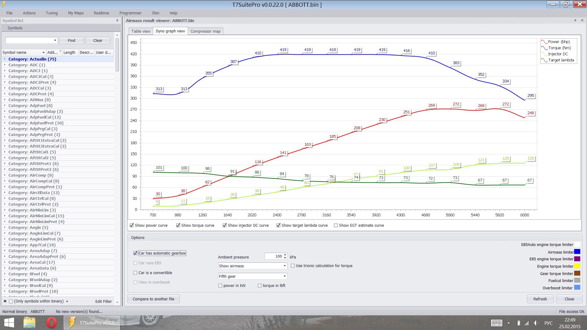587x330 pixels.
Task: Click the Airmass limiter blue swatch
Action: [577, 252]
